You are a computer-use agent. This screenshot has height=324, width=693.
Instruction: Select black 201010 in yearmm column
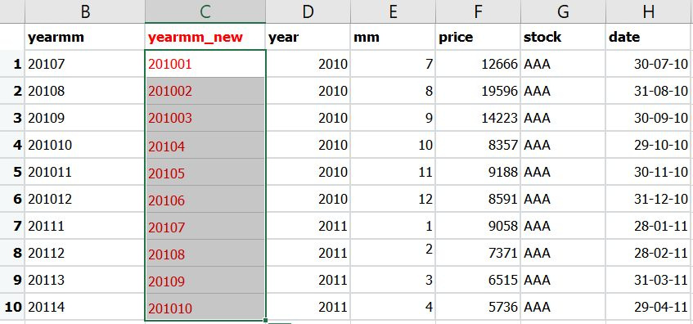point(85,145)
